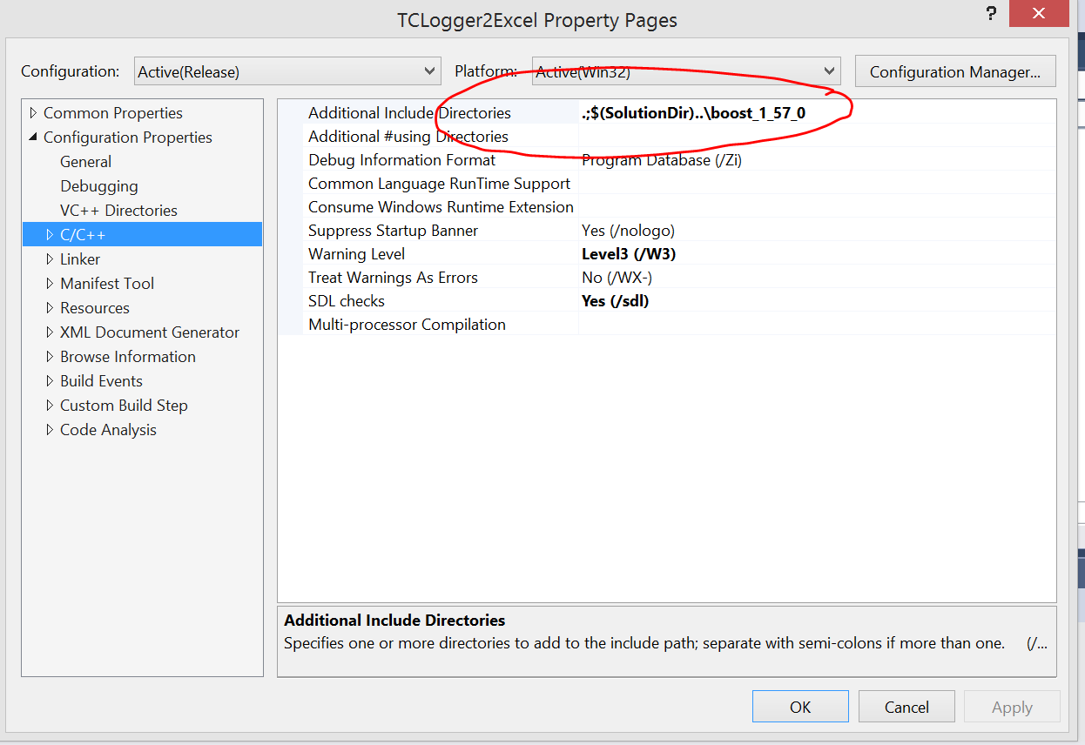The width and height of the screenshot is (1085, 745).
Task: Click the Apply button
Action: pyautogui.click(x=1012, y=707)
